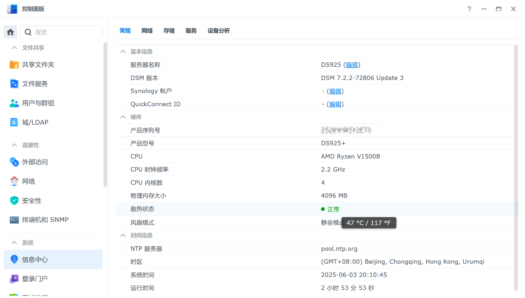Open Security (安全性) shield icon
Screen dimensions: 525x298
[14, 200]
